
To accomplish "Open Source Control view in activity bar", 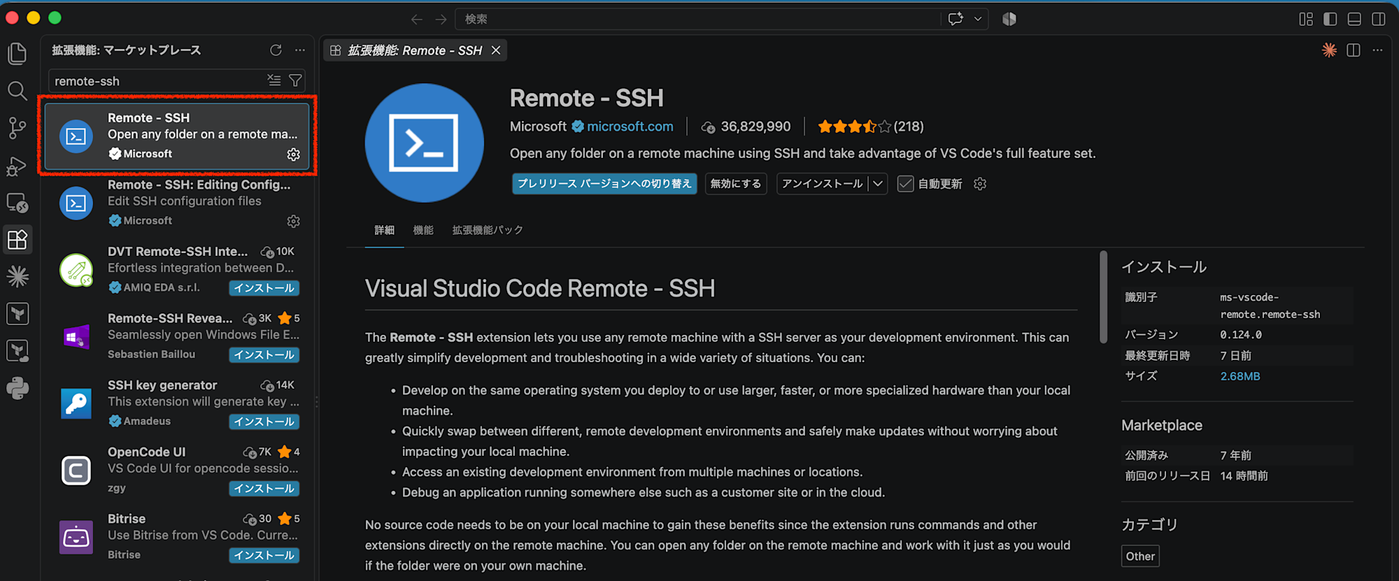I will 17,128.
